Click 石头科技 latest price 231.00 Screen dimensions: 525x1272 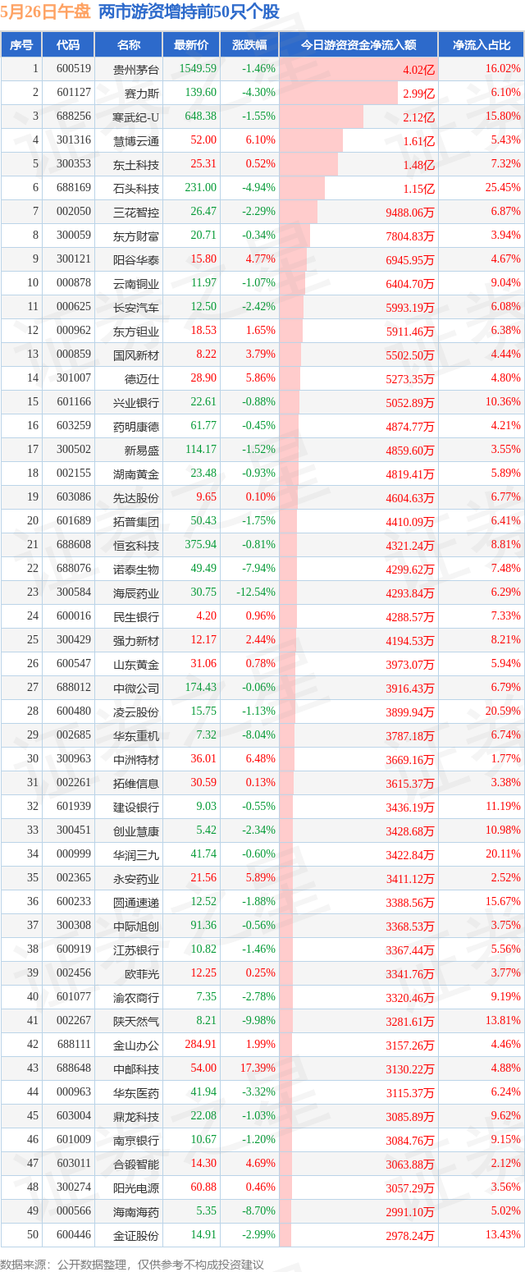click(200, 188)
